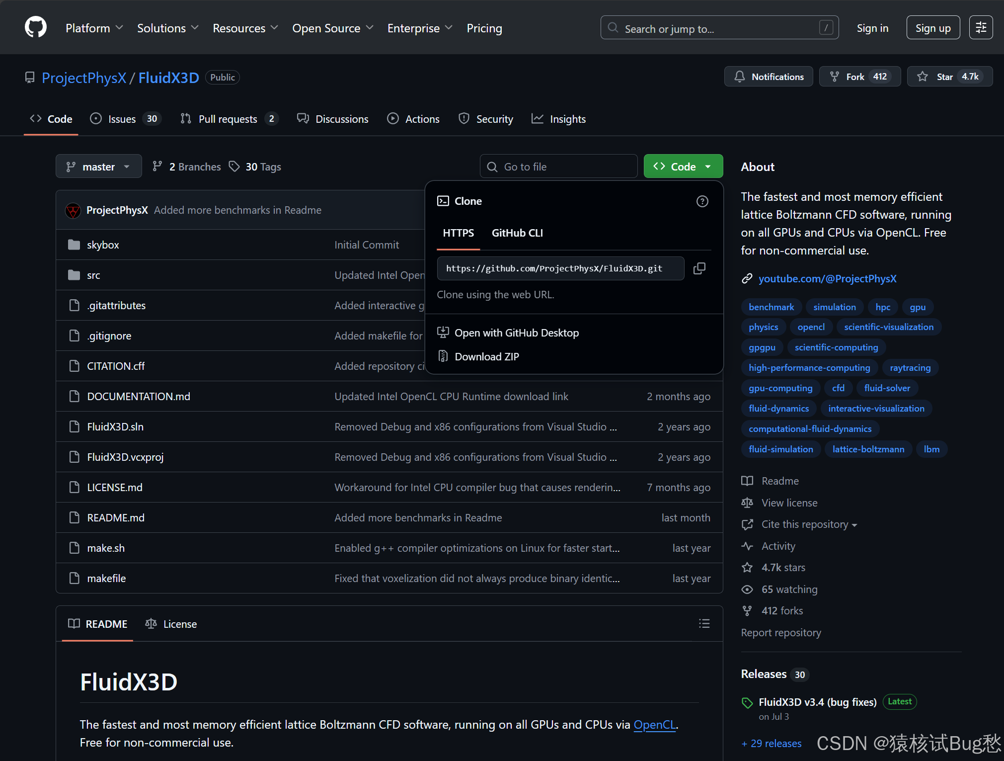Click the GitHub Desktop icon in clone panel

click(x=443, y=333)
